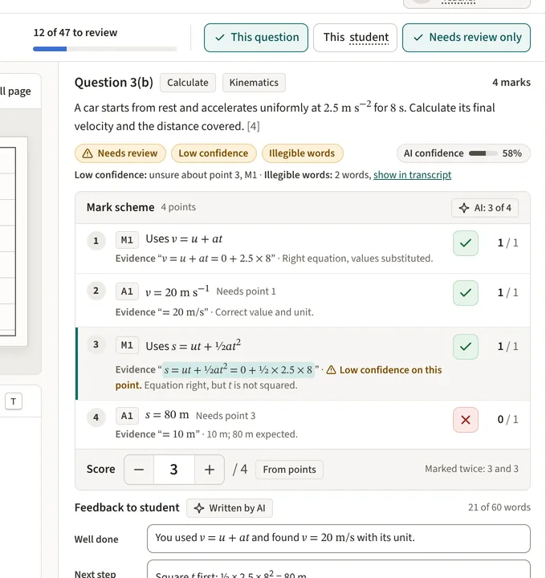The image size is (546, 578).
Task: Click the Needs review warning badge
Action: click(120, 153)
